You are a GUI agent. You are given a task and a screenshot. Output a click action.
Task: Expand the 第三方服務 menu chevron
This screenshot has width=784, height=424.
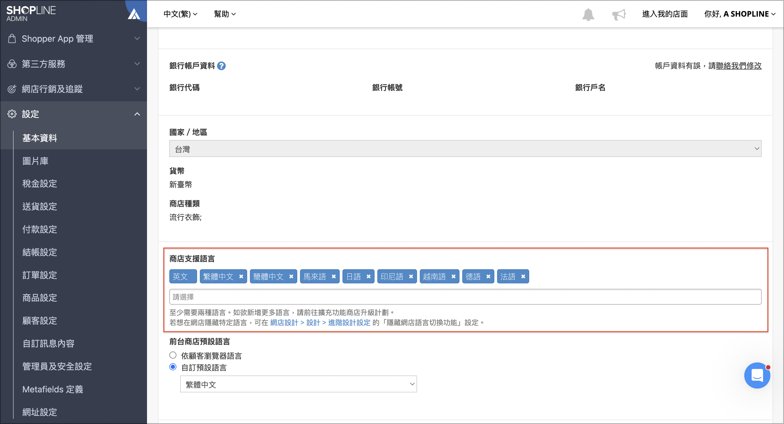pyautogui.click(x=137, y=64)
